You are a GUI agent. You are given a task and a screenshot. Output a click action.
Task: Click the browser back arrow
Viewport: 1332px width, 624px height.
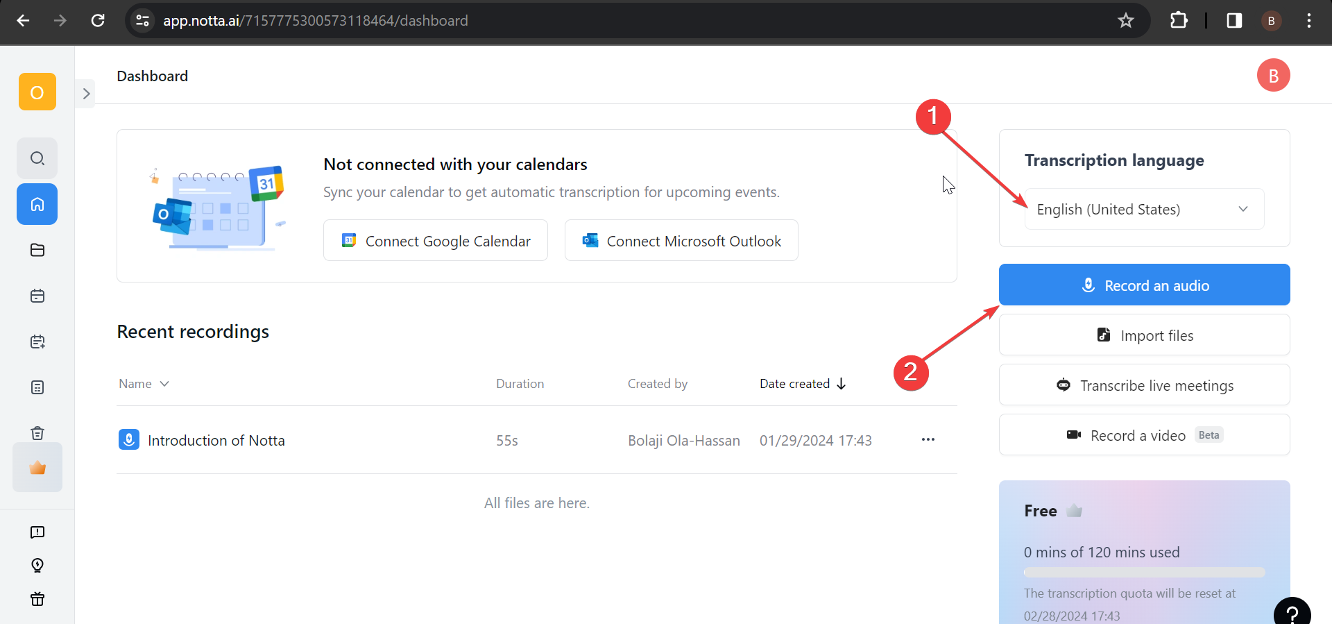(23, 21)
